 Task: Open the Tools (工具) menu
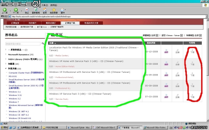(45, 5)
